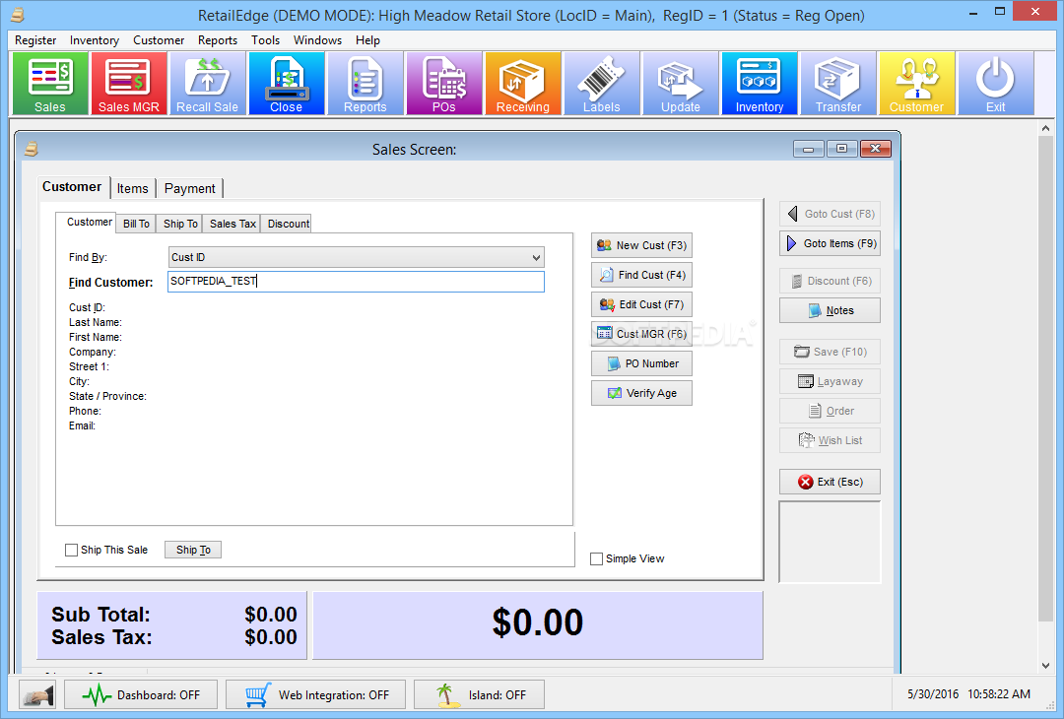This screenshot has width=1064, height=719.
Task: Click the large $0.00 total display
Action: (x=538, y=622)
